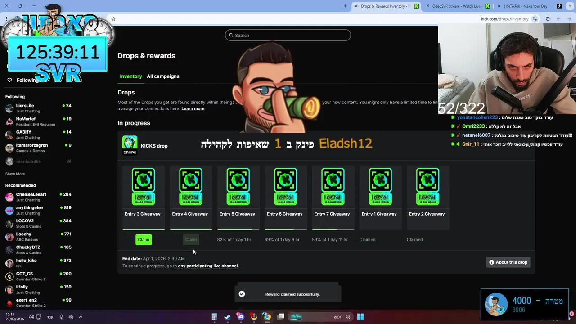Toggle the crossed-out camera icon in tray
This screenshot has width=576, height=324.
[x=71, y=317]
